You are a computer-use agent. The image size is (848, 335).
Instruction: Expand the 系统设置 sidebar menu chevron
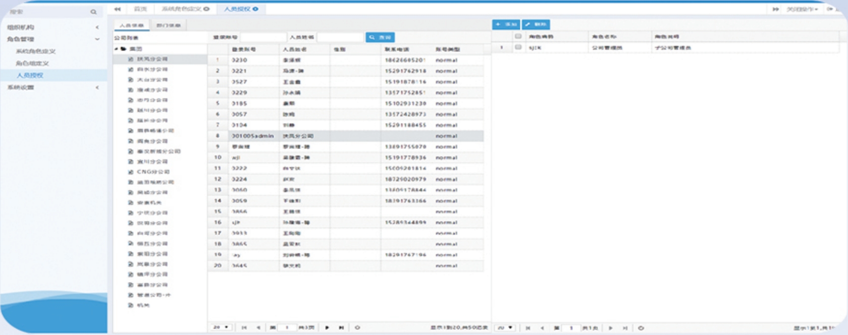tap(97, 88)
